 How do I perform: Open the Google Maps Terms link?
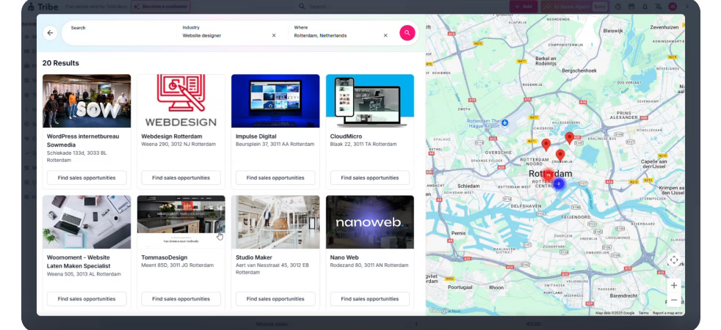643,313
